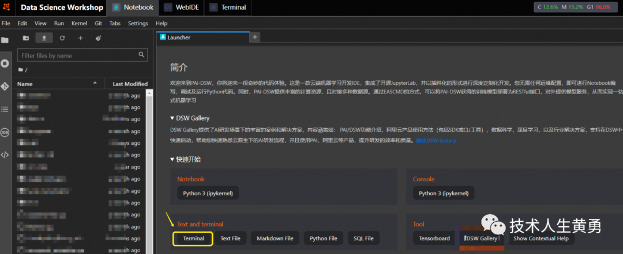Click the Filter files by name field
This screenshot has width=623, height=254.
point(82,55)
